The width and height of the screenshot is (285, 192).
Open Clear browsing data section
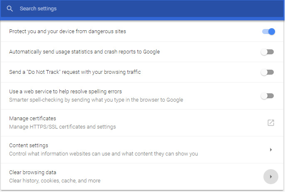pyautogui.click(x=142, y=177)
